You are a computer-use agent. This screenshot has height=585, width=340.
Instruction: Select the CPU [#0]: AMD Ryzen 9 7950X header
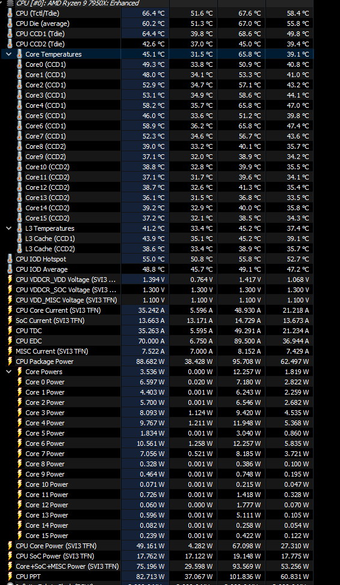click(77, 3)
